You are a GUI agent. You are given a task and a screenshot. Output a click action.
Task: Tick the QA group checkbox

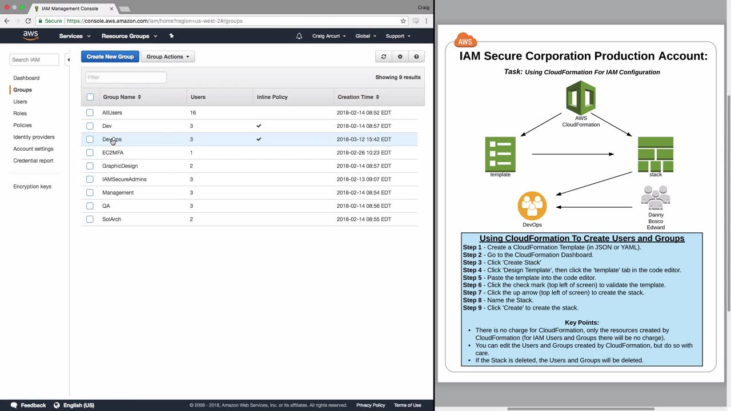(x=90, y=205)
